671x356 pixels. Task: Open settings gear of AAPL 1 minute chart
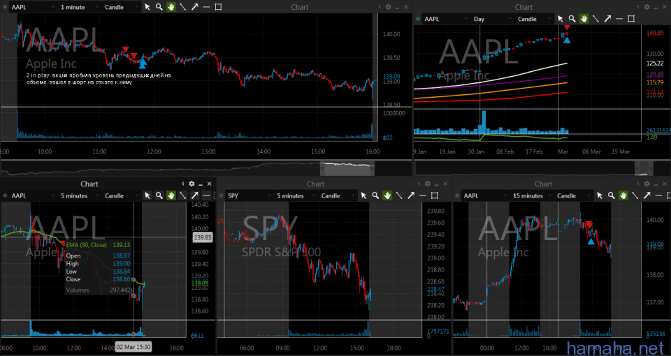388,7
